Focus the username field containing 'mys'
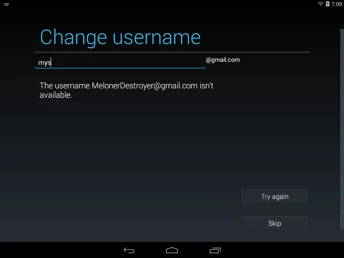The width and height of the screenshot is (344, 258). point(120,62)
